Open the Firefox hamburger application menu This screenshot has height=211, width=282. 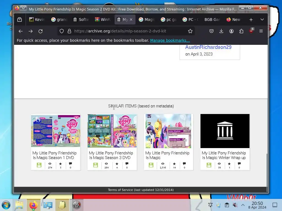[x=261, y=31]
